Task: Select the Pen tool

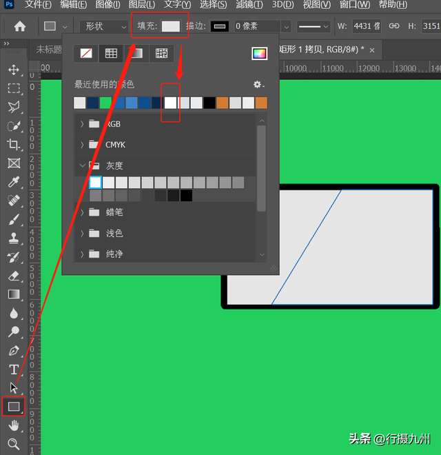Action: pyautogui.click(x=14, y=351)
